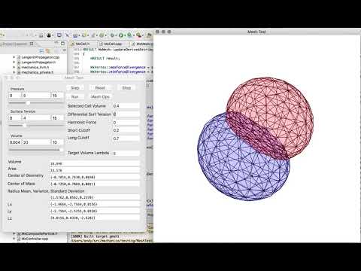This screenshot has height=271, width=361.
Task: Click the Volume readout field in stats
Action: (95, 163)
